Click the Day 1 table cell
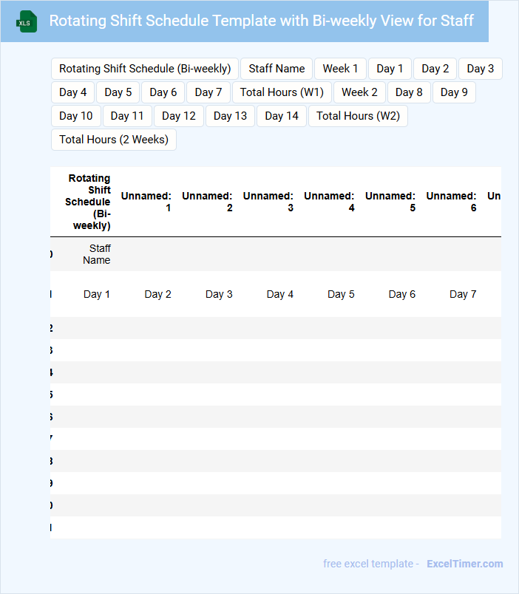The image size is (519, 594). coord(97,294)
